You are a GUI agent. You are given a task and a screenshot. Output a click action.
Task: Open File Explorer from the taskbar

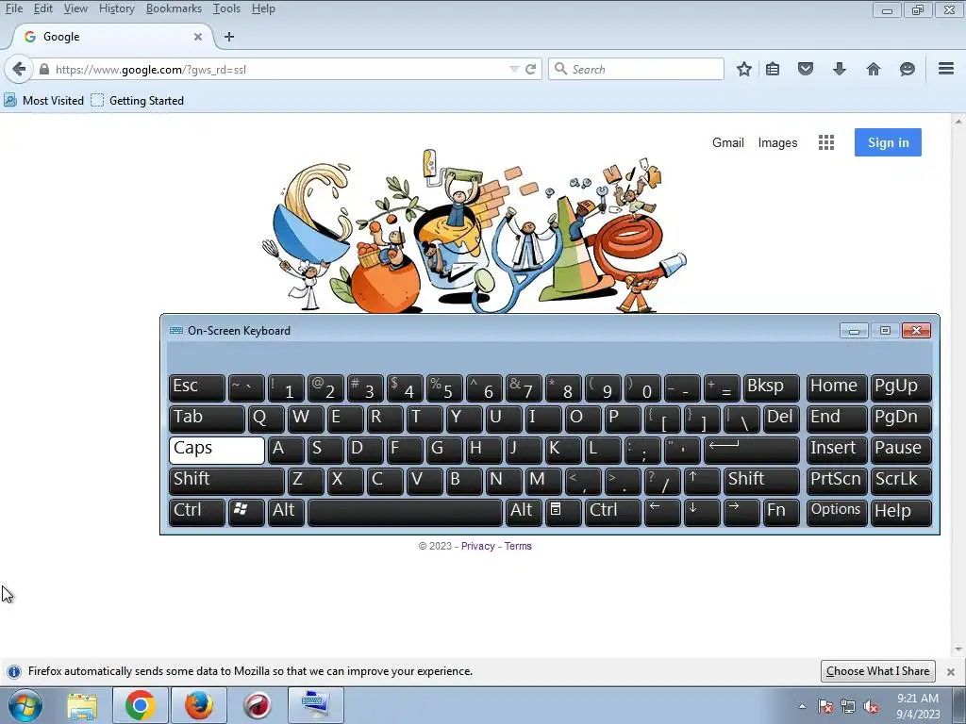point(82,705)
